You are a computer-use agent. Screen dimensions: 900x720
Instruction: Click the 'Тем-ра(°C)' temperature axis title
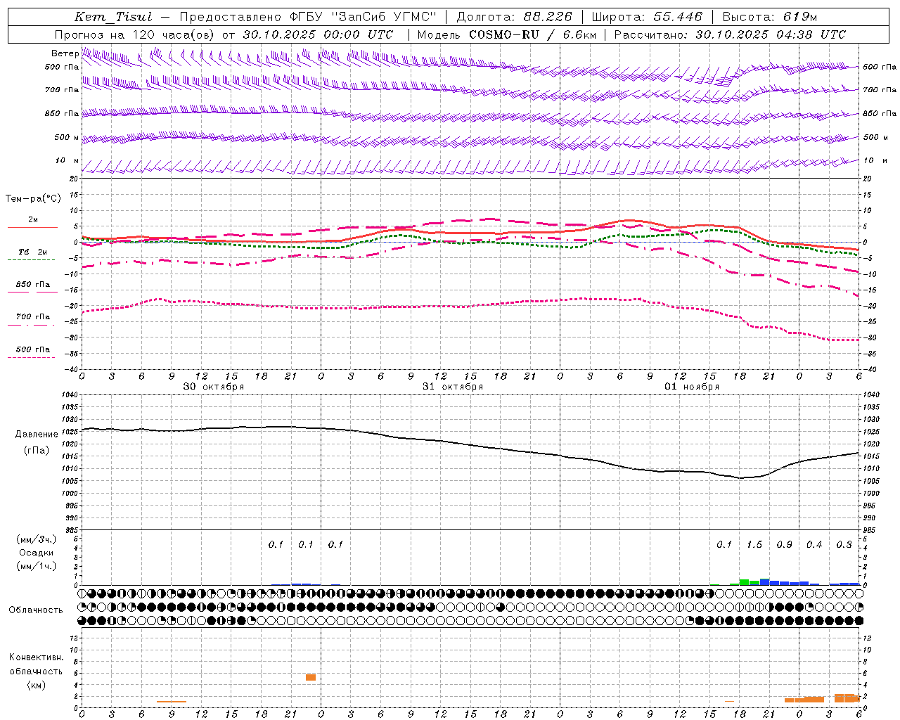pos(33,199)
